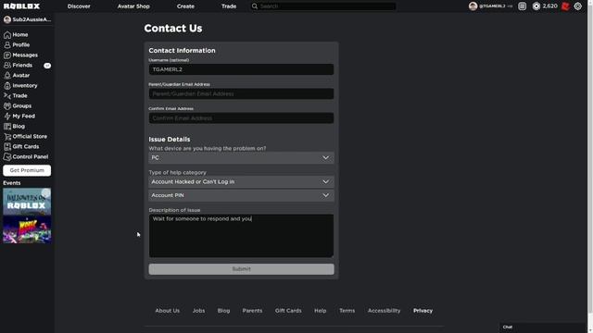Open the Parents footer link

(252, 311)
